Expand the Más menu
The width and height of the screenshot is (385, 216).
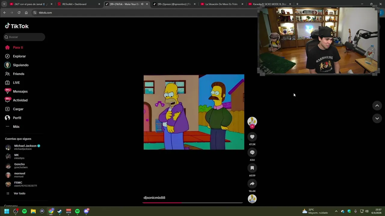pyautogui.click(x=13, y=127)
